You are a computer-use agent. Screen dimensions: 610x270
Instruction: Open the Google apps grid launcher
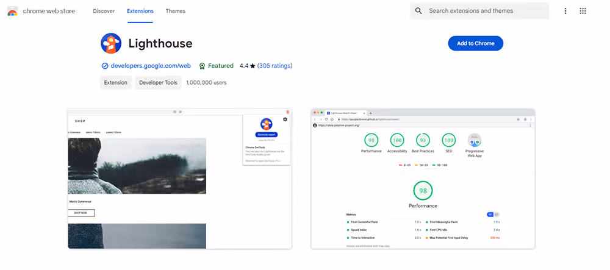tap(583, 11)
